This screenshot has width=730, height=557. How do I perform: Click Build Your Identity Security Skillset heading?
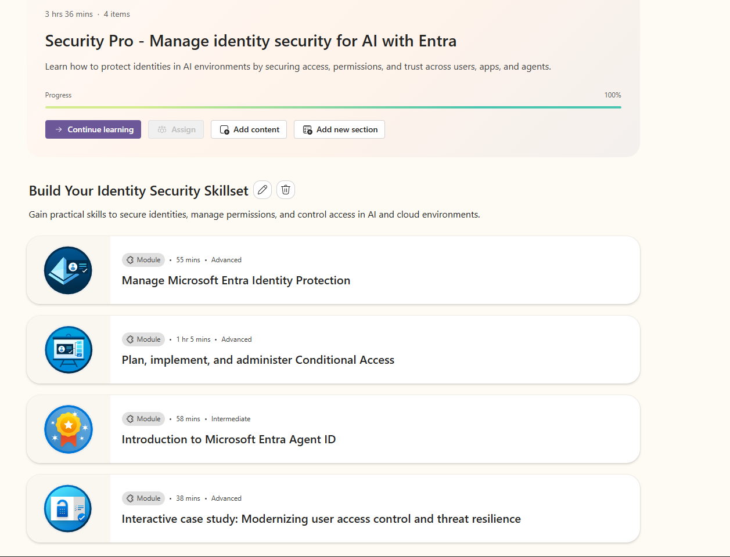click(x=139, y=191)
